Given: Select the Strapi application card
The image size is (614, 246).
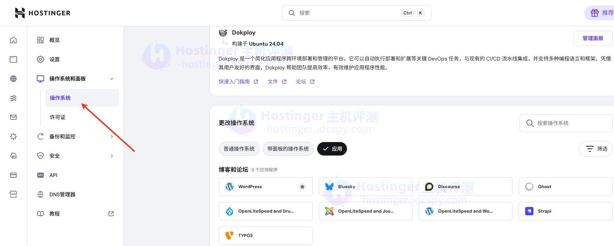Looking at the screenshot, I should [x=565, y=211].
